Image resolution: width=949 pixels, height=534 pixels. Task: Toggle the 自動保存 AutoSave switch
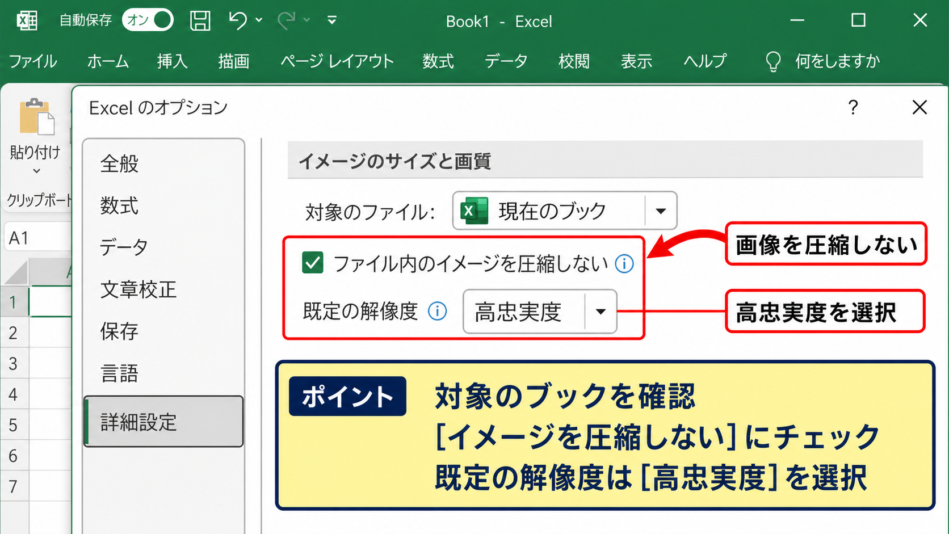point(148,20)
